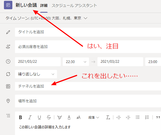Open the font color tool

(69, 117)
